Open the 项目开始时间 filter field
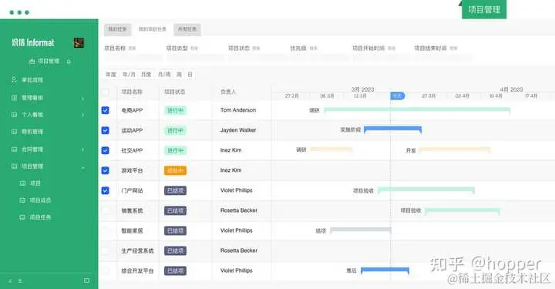 [382, 58]
